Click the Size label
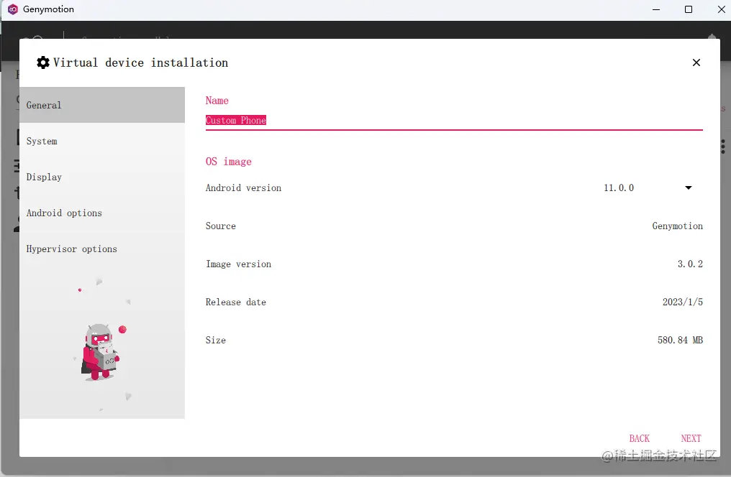This screenshot has height=477, width=731. (x=215, y=341)
